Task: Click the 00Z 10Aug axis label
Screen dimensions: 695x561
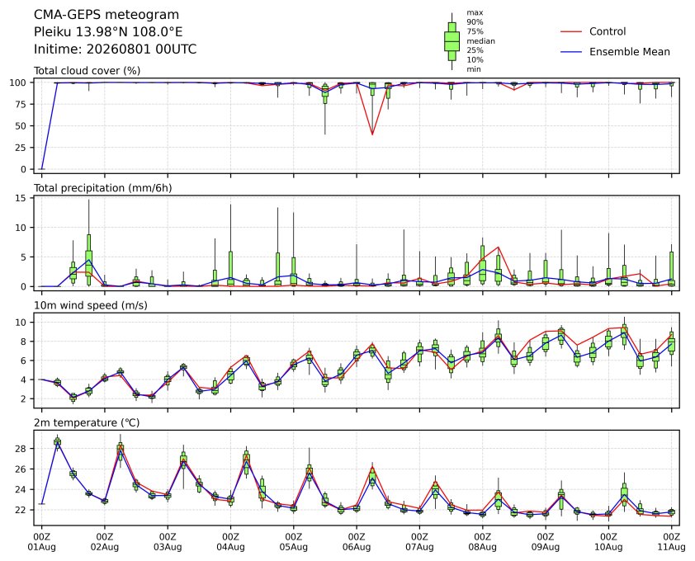Action: pos(608,541)
